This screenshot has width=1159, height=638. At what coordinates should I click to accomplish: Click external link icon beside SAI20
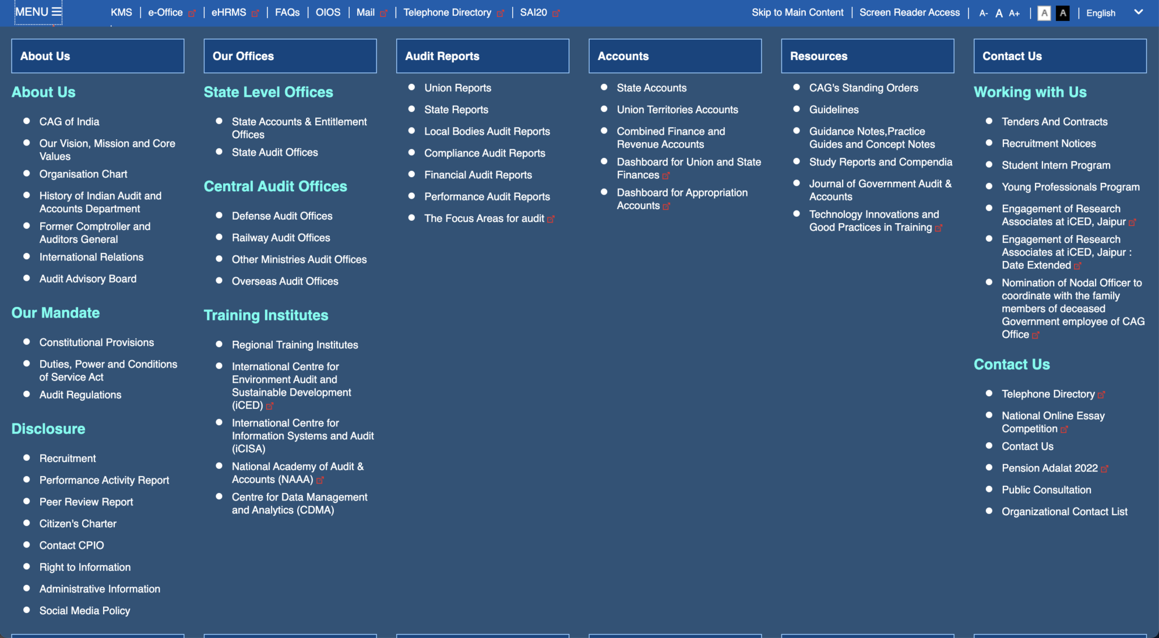click(556, 13)
